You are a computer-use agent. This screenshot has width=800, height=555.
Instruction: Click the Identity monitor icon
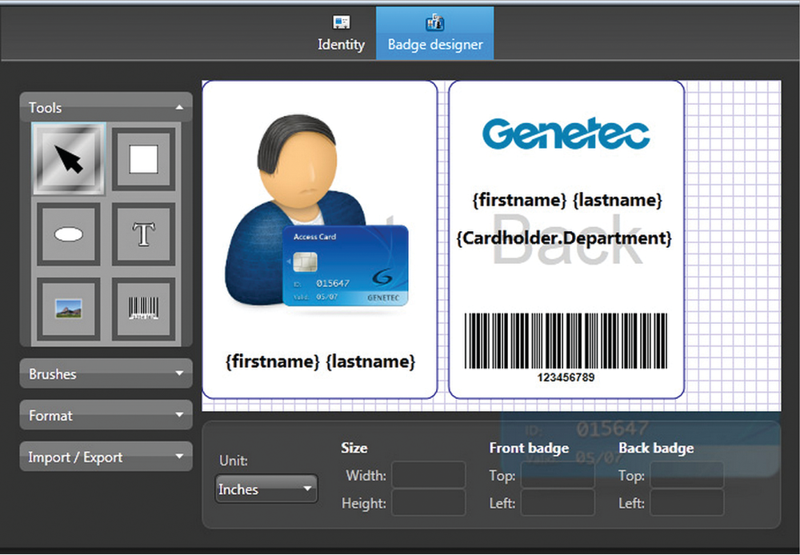click(341, 22)
